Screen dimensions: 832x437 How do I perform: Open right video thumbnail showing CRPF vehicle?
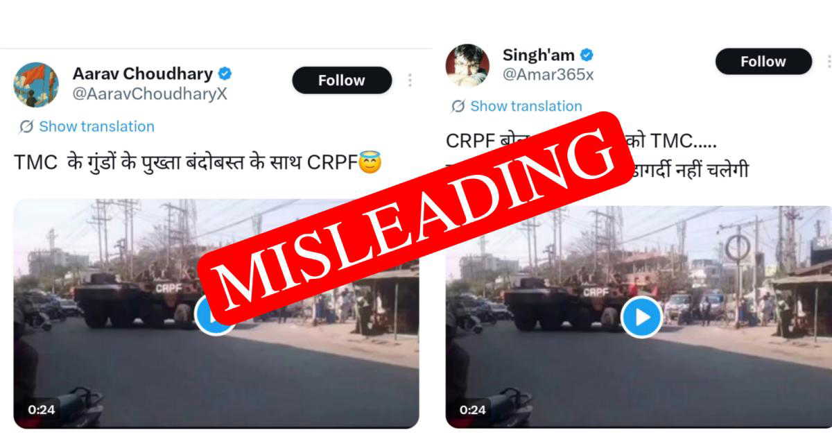[639, 316]
